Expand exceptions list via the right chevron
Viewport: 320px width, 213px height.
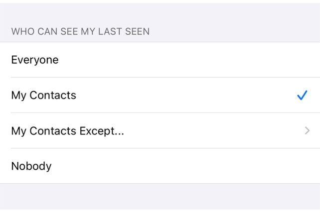point(307,131)
